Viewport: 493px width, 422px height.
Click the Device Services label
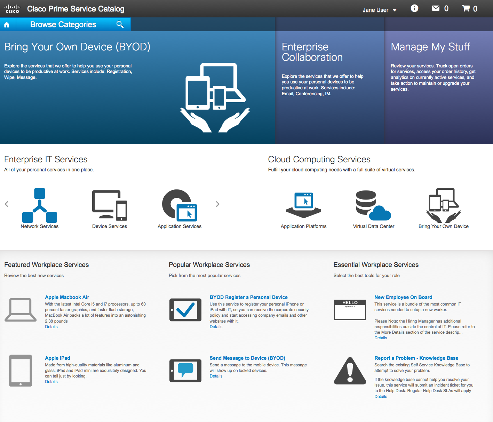110,226
